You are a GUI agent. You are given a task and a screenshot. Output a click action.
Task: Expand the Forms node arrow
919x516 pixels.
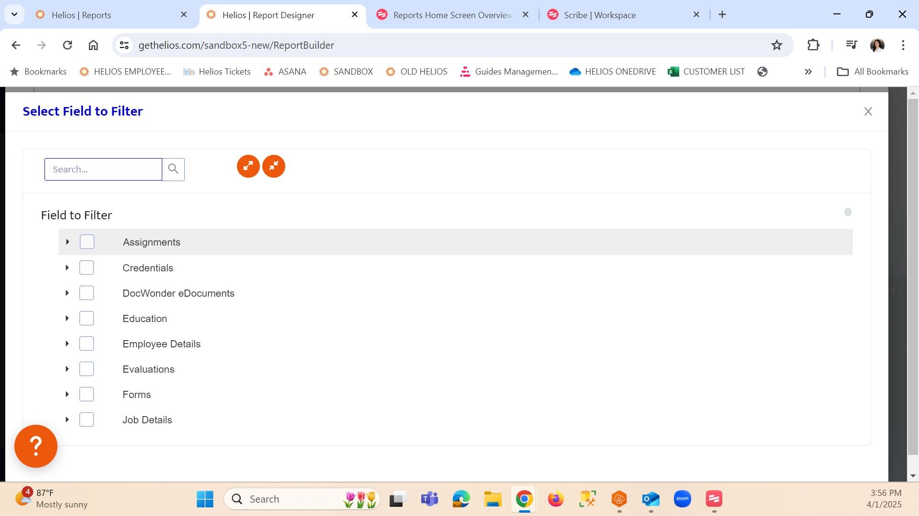pyautogui.click(x=67, y=394)
